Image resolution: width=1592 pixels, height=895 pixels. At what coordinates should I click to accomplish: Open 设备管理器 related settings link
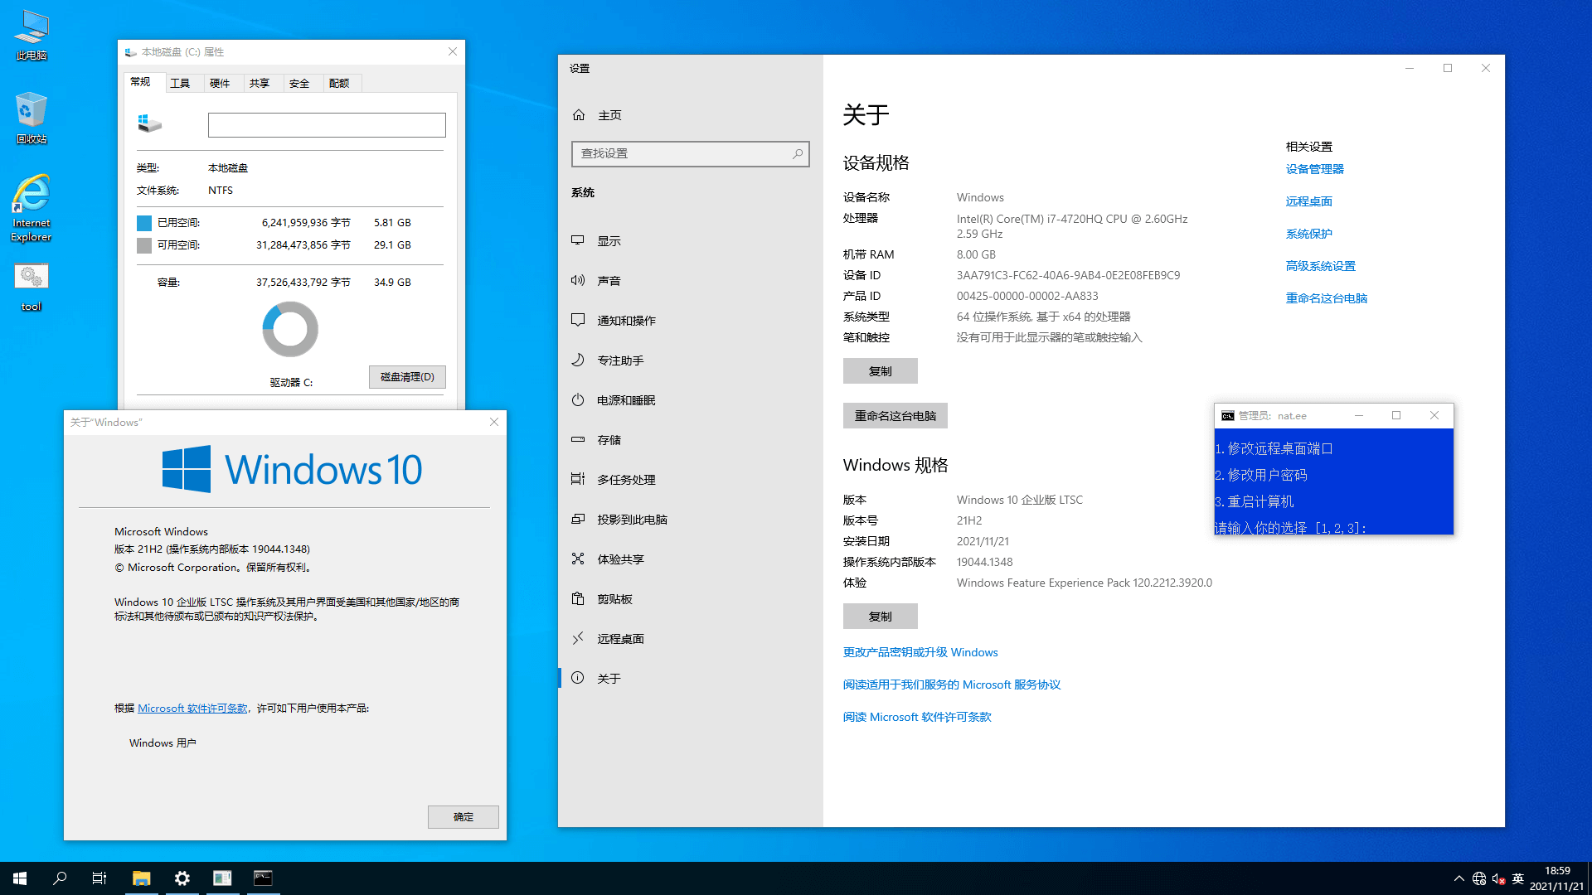[x=1314, y=169]
